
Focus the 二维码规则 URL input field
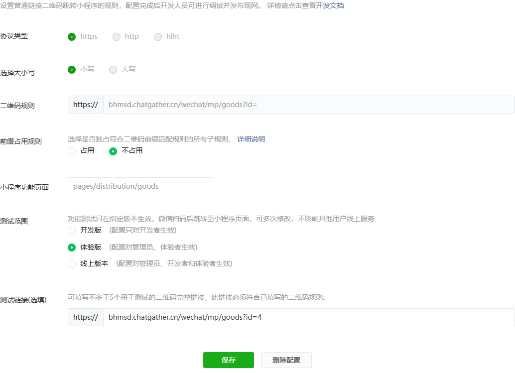pos(309,105)
